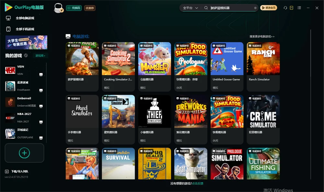324x192 pixels.
Task: Click the 点击反馈 feedback link
Action: pos(198,183)
